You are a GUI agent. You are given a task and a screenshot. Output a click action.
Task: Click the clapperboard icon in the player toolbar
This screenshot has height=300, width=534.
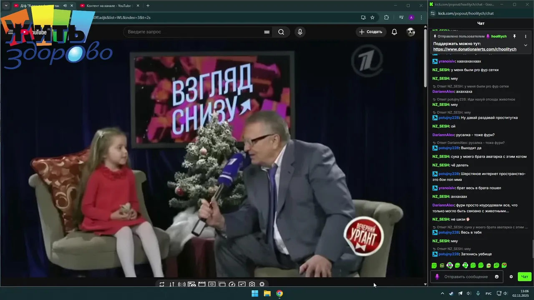pos(202,284)
